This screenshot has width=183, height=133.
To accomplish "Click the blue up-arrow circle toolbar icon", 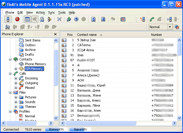I will click(76, 19).
